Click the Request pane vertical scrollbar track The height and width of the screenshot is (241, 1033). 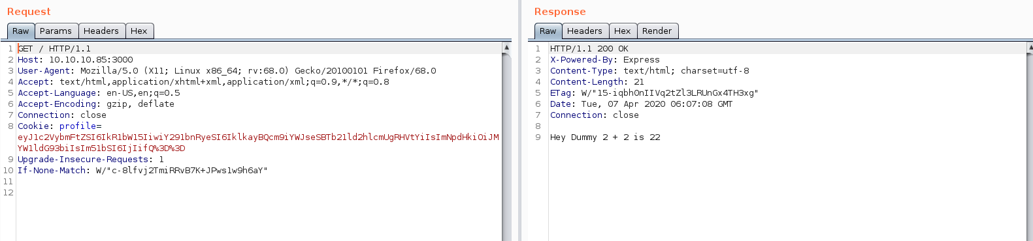[506, 147]
